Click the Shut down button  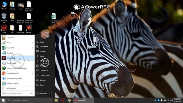coord(42,94)
